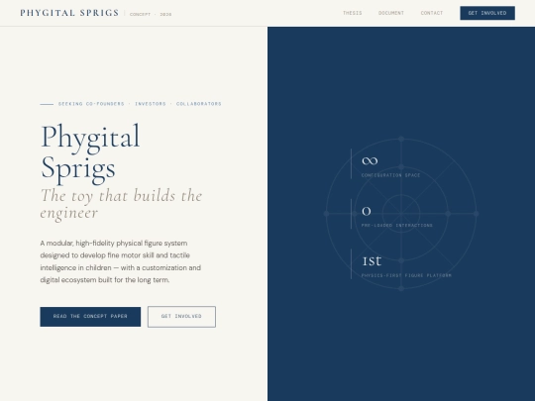This screenshot has height=401, width=535.
Task: Click the PHYGITAL SPRIGS logo in header
Action: [69, 13]
